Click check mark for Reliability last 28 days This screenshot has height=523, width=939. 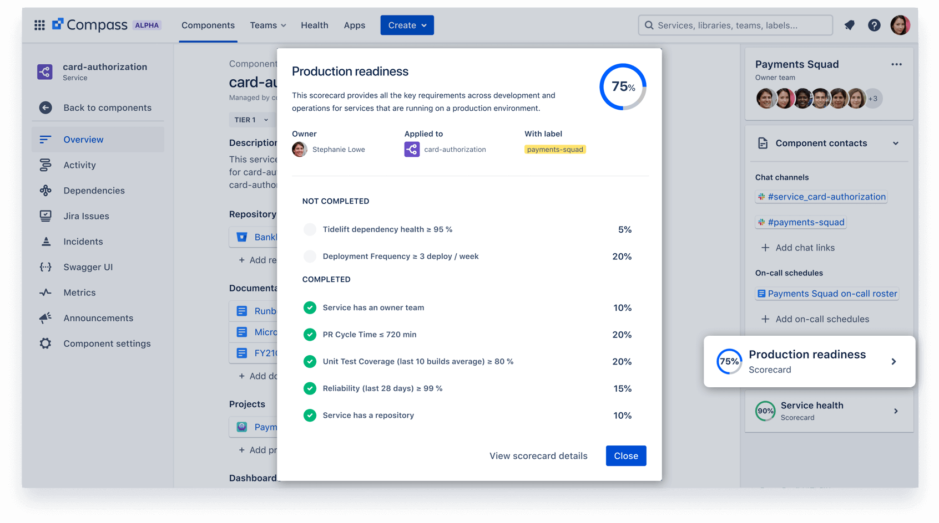click(x=310, y=388)
